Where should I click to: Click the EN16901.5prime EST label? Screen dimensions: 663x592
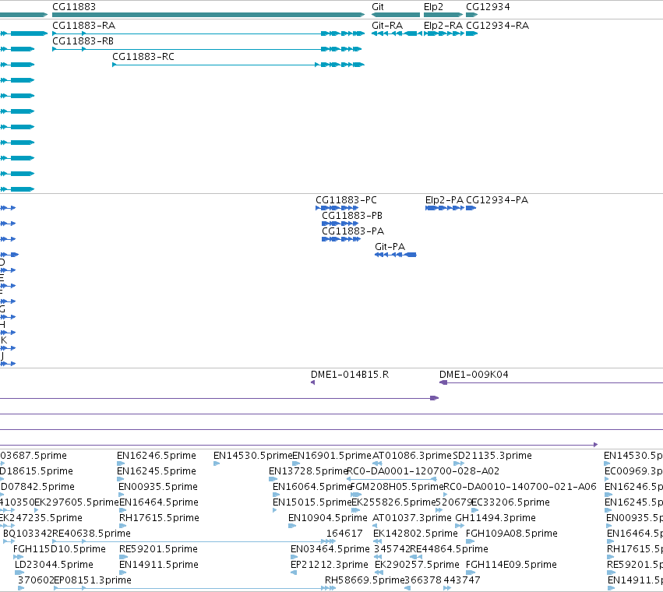[332, 456]
